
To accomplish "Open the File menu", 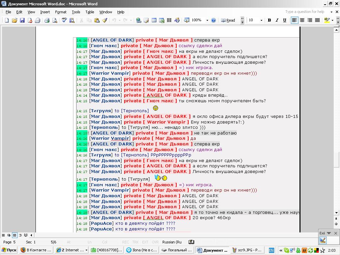I will (8, 12).
